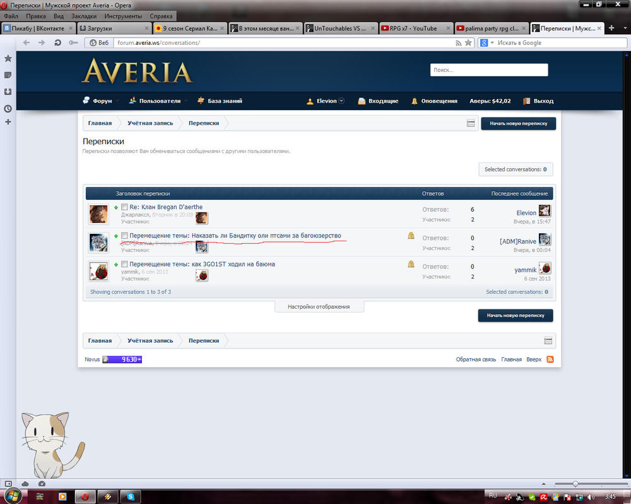Open the 'Входящие' inbox link
This screenshot has height=504, width=631.
coord(378,101)
